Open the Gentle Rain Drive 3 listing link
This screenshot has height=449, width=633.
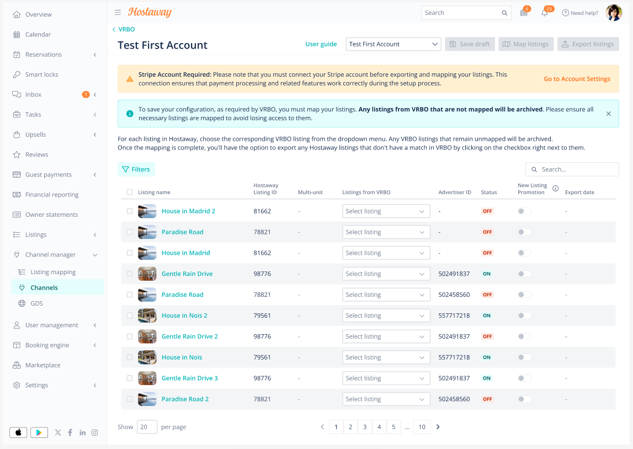click(190, 378)
